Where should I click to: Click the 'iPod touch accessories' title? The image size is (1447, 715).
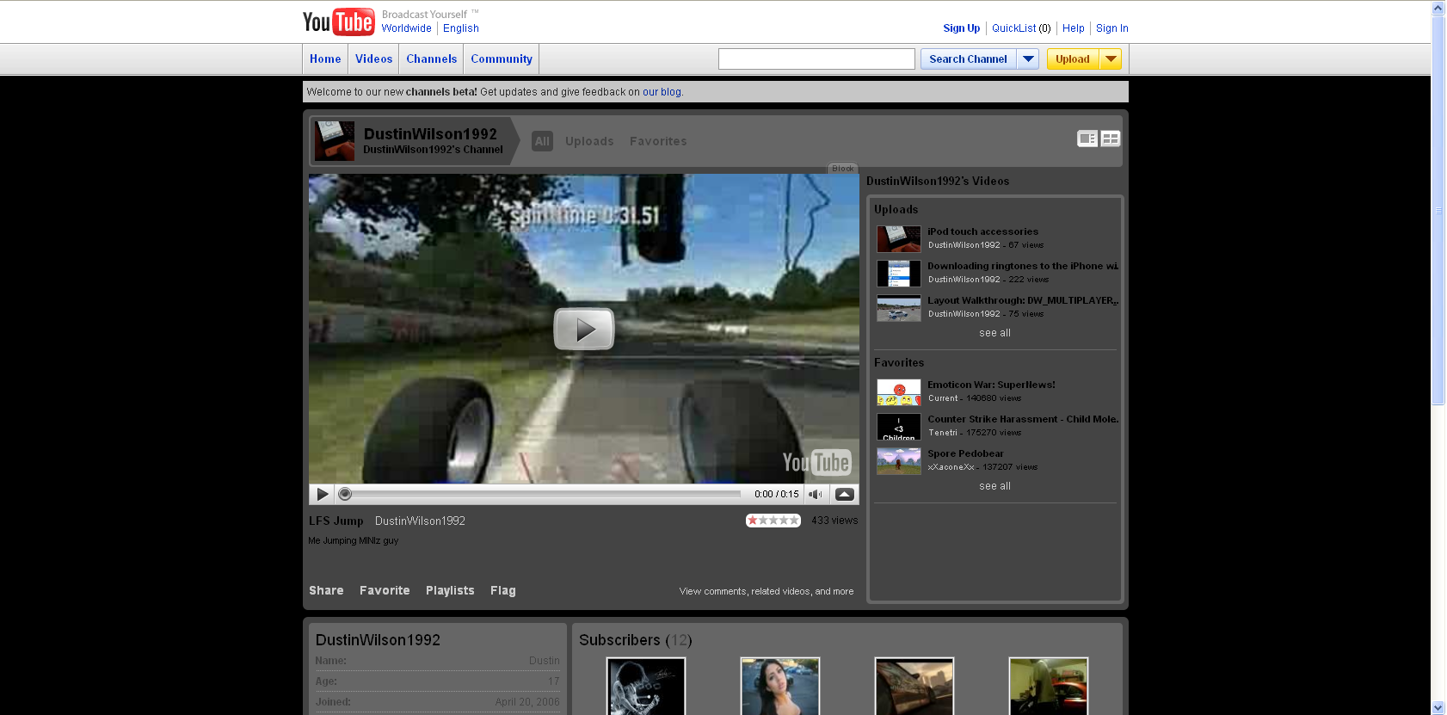coord(982,231)
